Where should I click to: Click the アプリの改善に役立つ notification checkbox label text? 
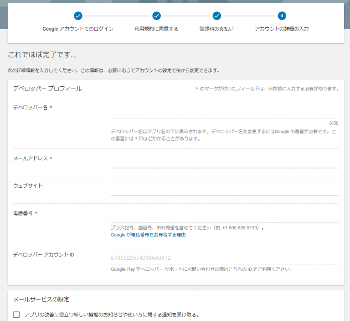tap(112, 315)
